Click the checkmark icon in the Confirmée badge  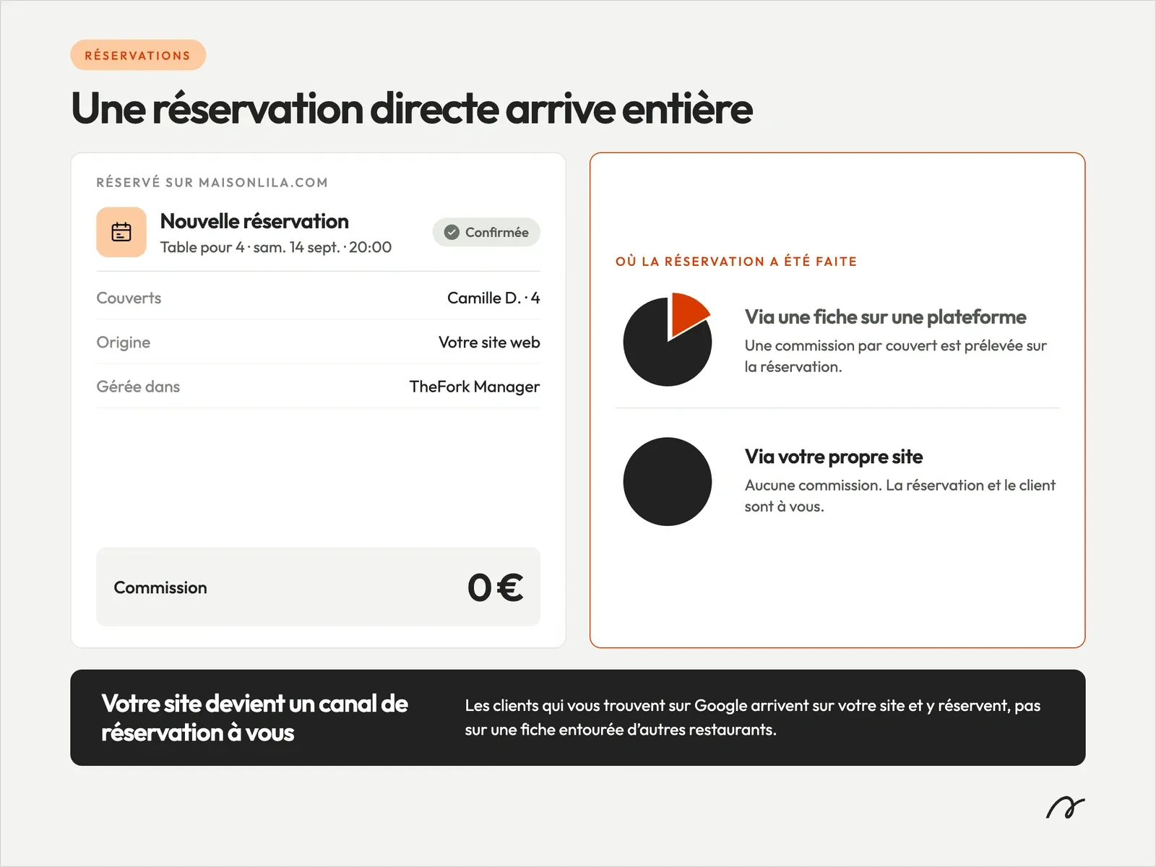[452, 232]
